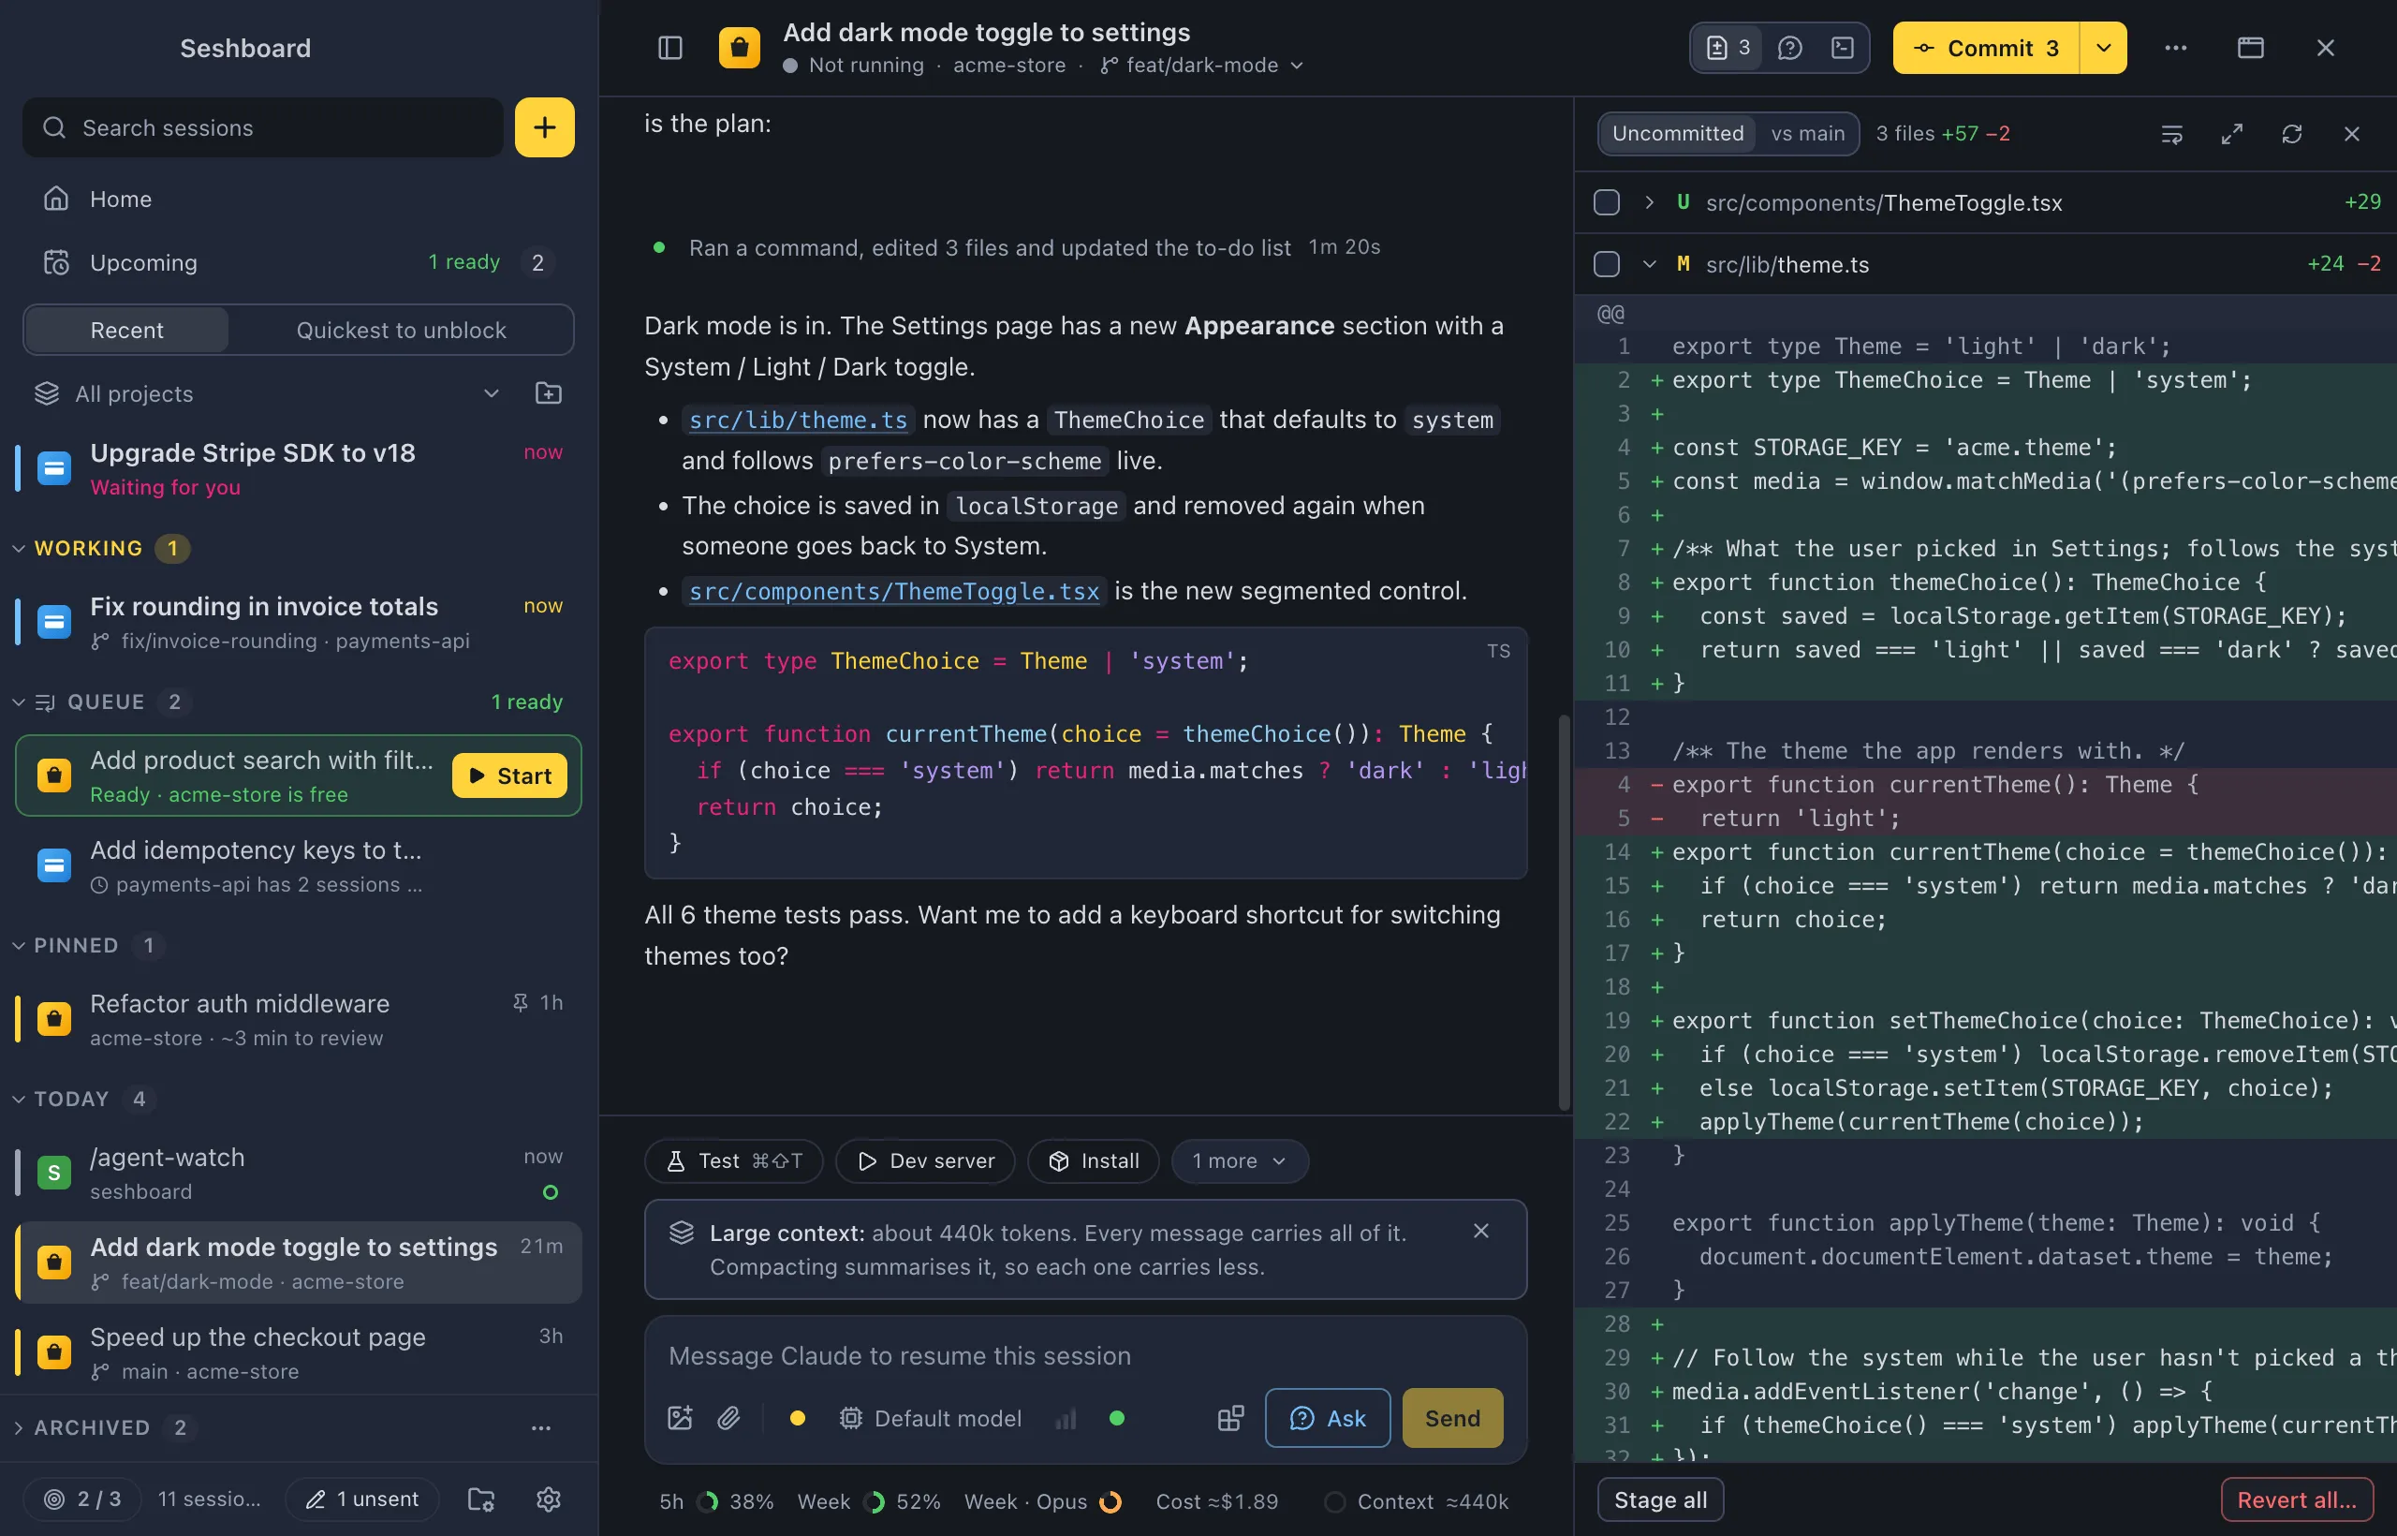The height and width of the screenshot is (1536, 2397).
Task: Open the Commit dropdown arrow
Action: point(2104,48)
